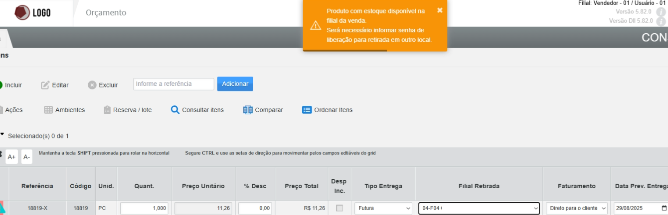This screenshot has width=668, height=215.
Task: Sort by the Referência column header
Action: point(37,186)
